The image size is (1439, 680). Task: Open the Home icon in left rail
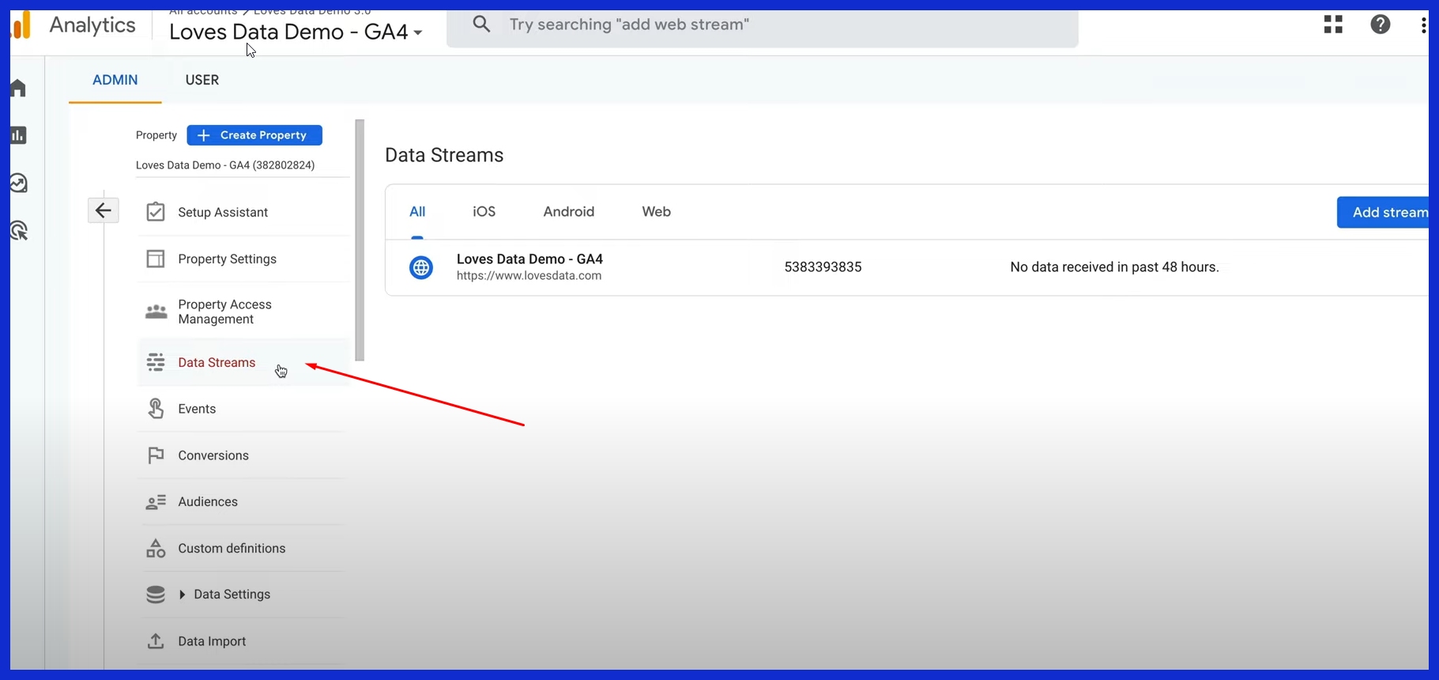(x=18, y=88)
